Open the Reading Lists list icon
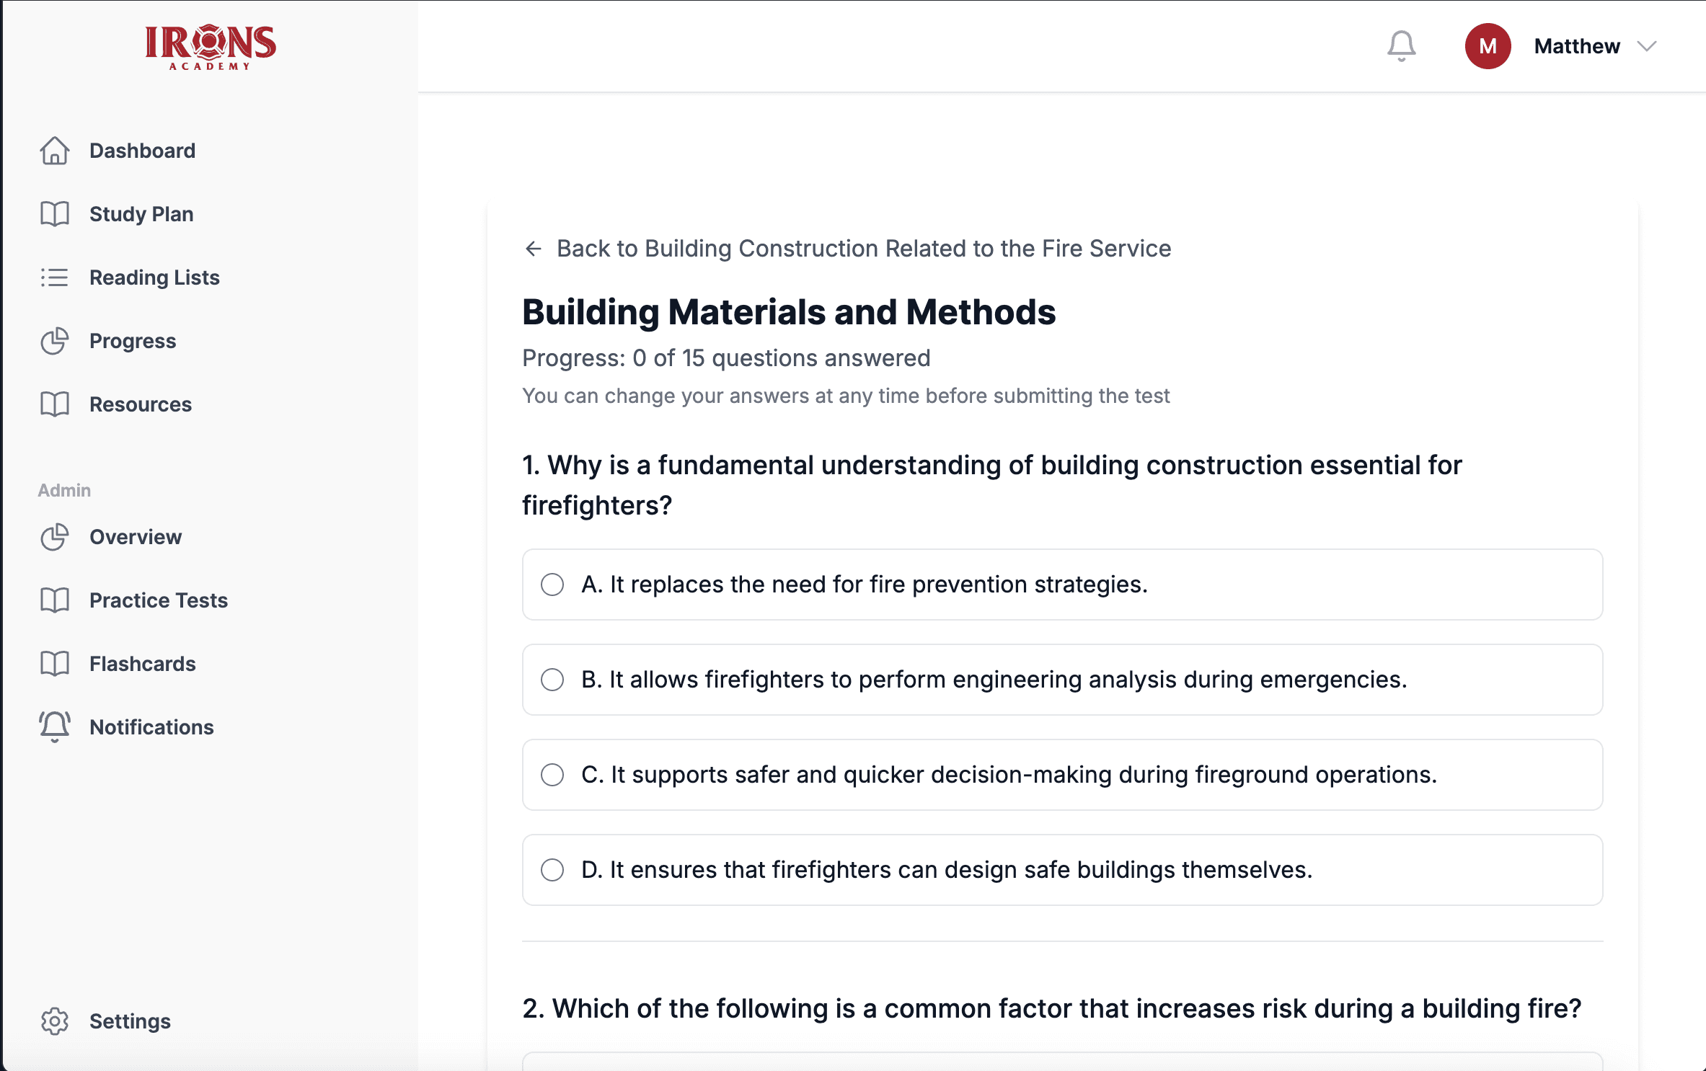Image resolution: width=1706 pixels, height=1071 pixels. (x=54, y=277)
